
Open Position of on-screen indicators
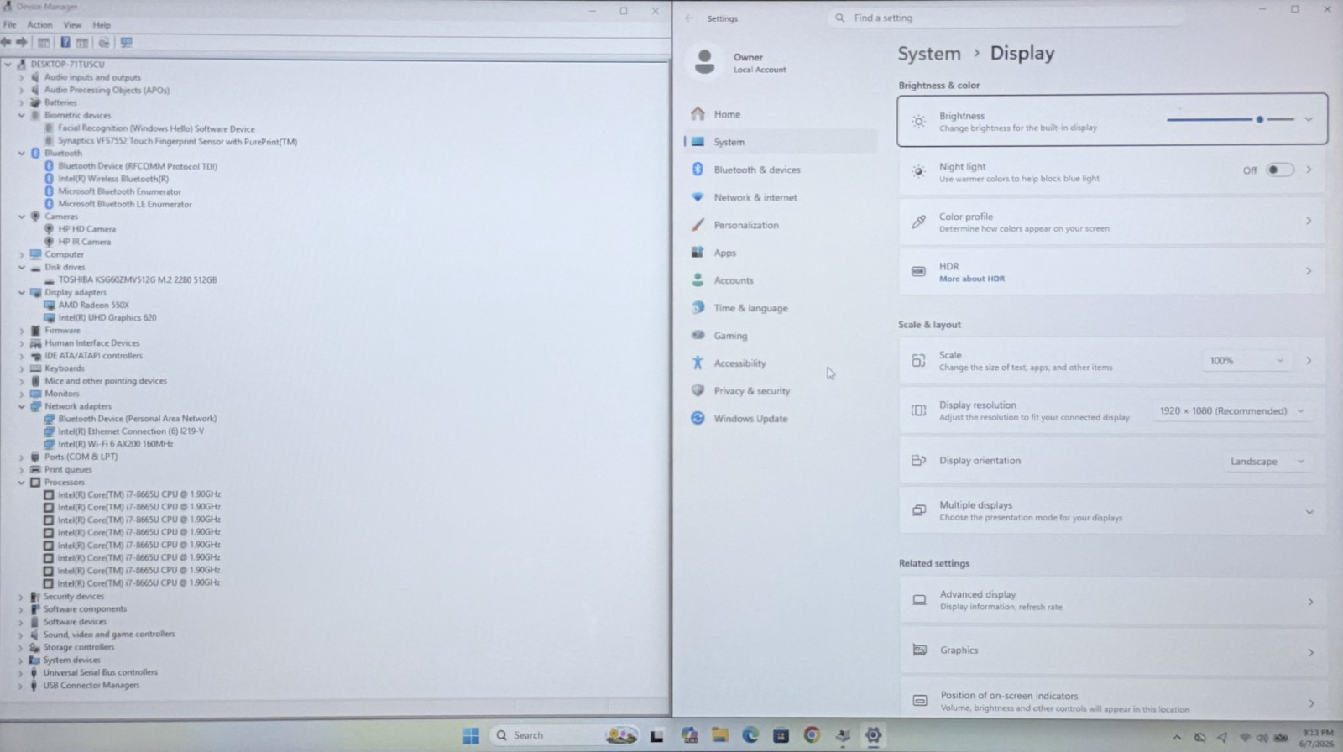[1112, 700]
